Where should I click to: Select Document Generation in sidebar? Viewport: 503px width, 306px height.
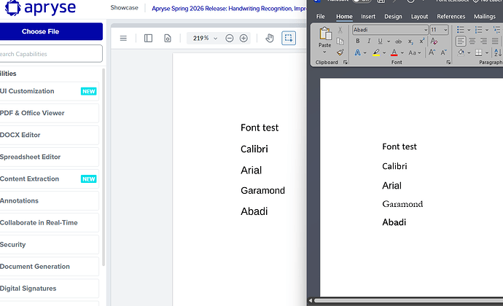click(x=49, y=267)
